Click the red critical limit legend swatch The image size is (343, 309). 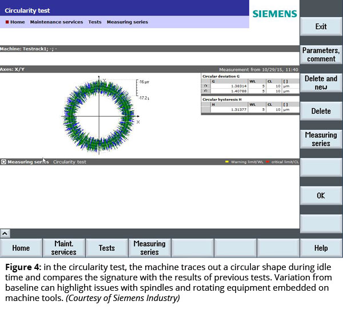[x=268, y=162]
